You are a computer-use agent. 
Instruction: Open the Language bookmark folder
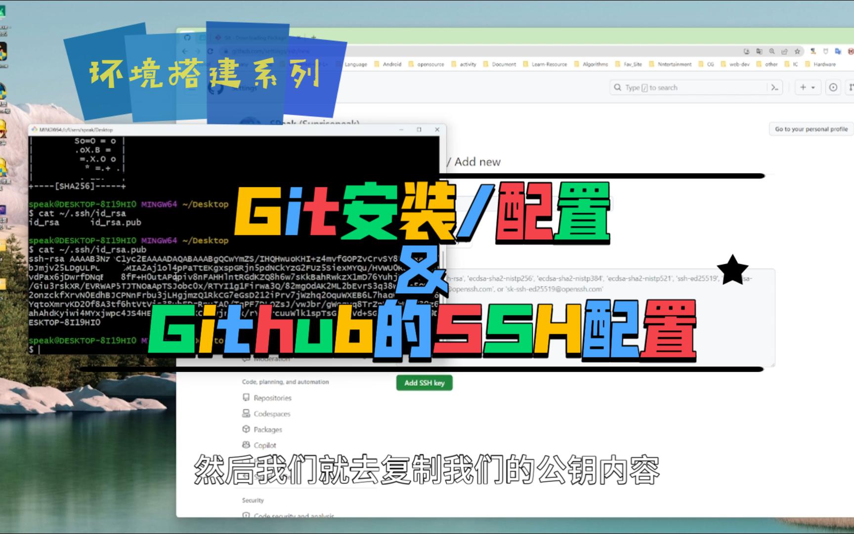pyautogui.click(x=352, y=64)
